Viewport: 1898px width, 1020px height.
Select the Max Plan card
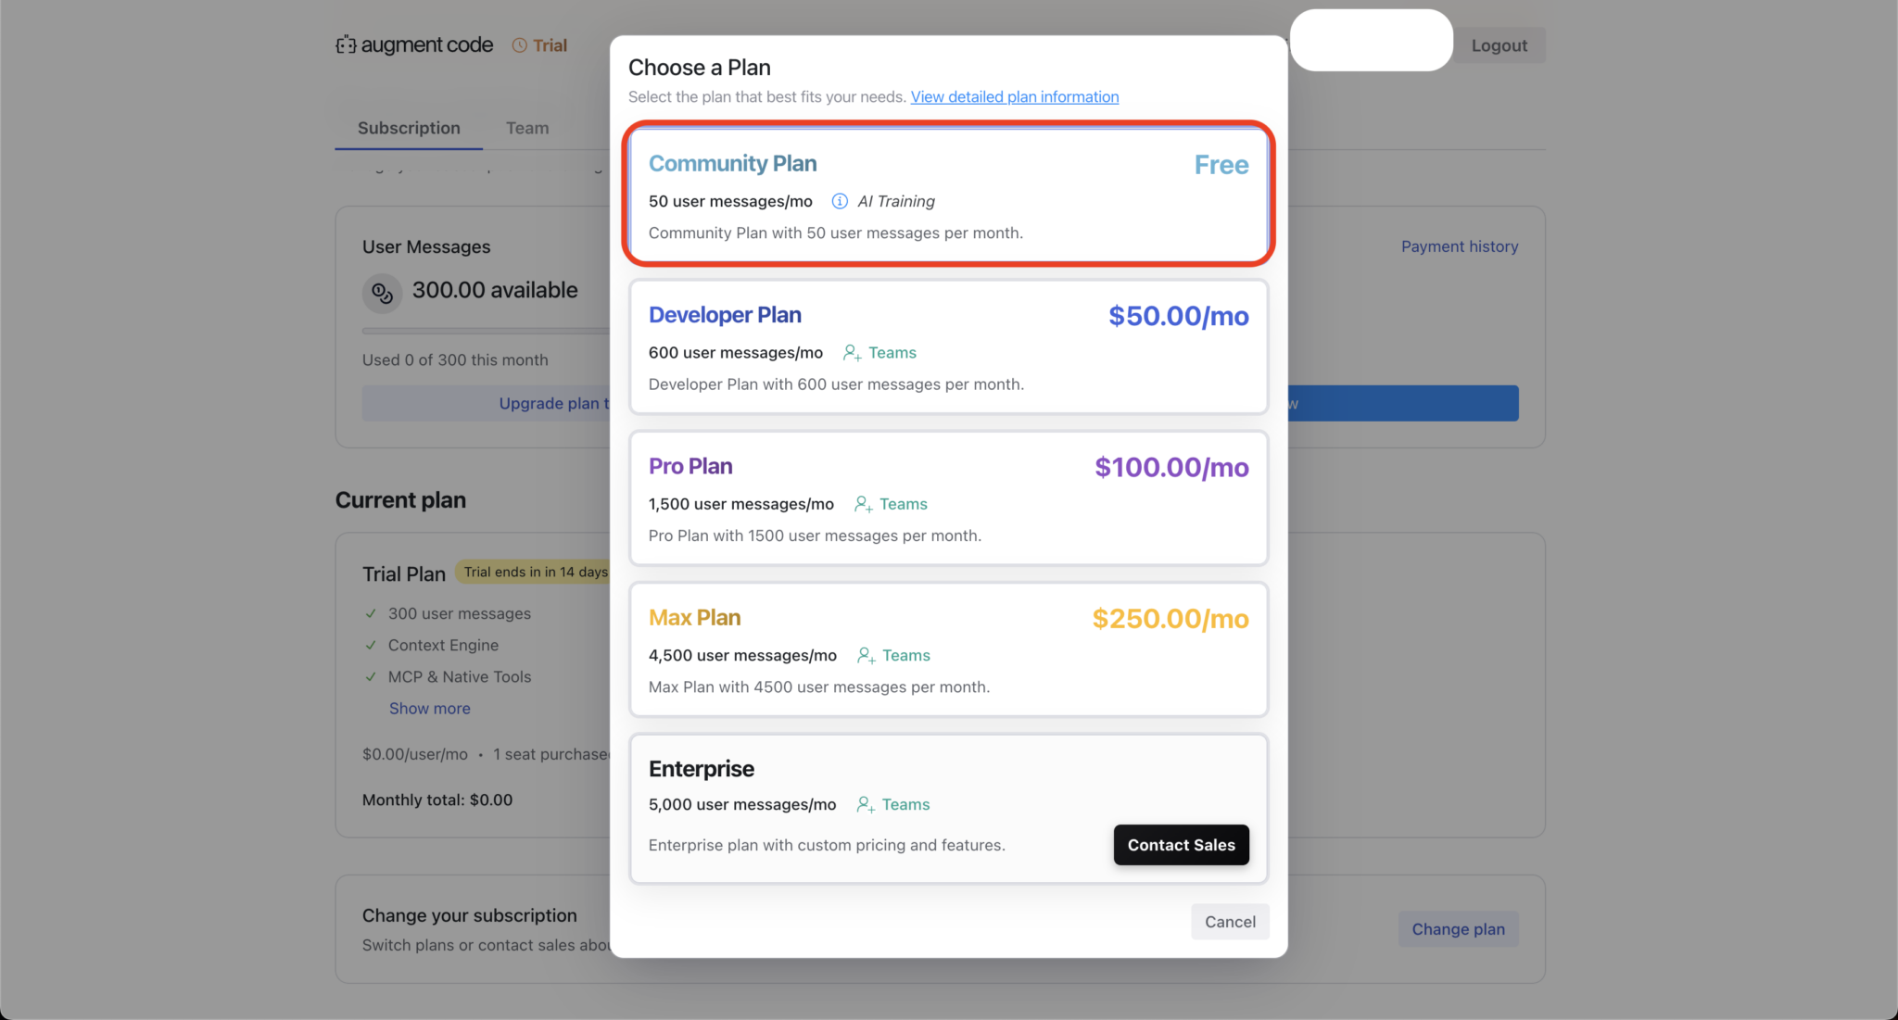pyautogui.click(x=948, y=649)
